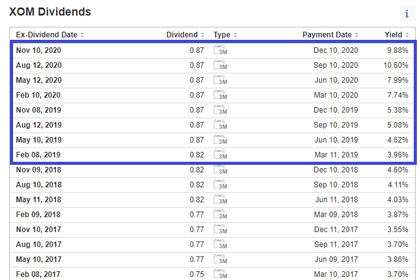The image size is (420, 280).
Task: Select the Feb 10, 2020 ex-dividend date
Action: click(38, 95)
